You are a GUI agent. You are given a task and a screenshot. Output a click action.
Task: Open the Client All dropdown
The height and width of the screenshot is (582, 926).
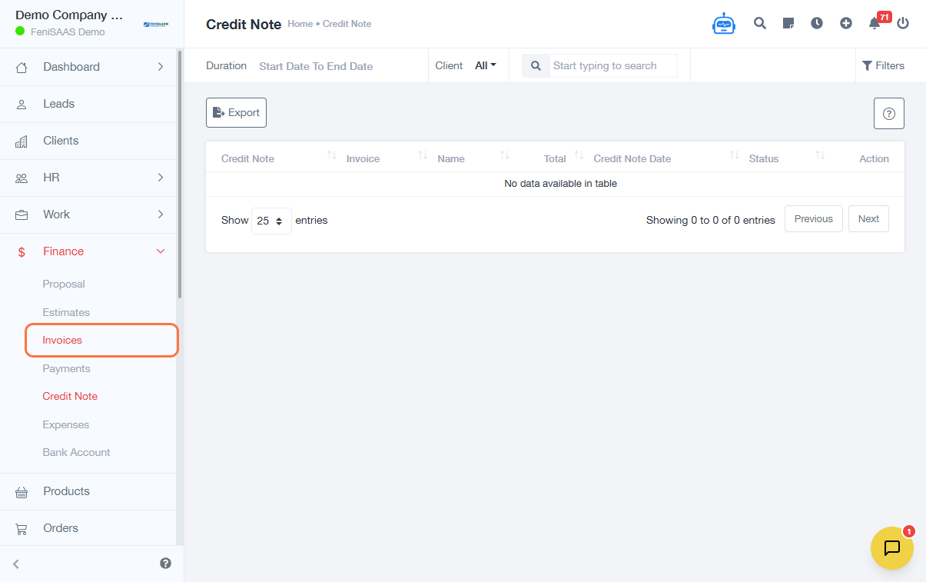pyautogui.click(x=486, y=65)
